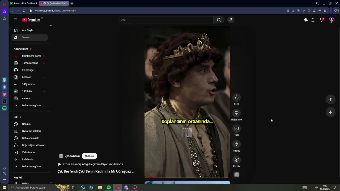Screen dimensions: 340x191
Task: Open the Windows Start menu
Action: point(4,188)
